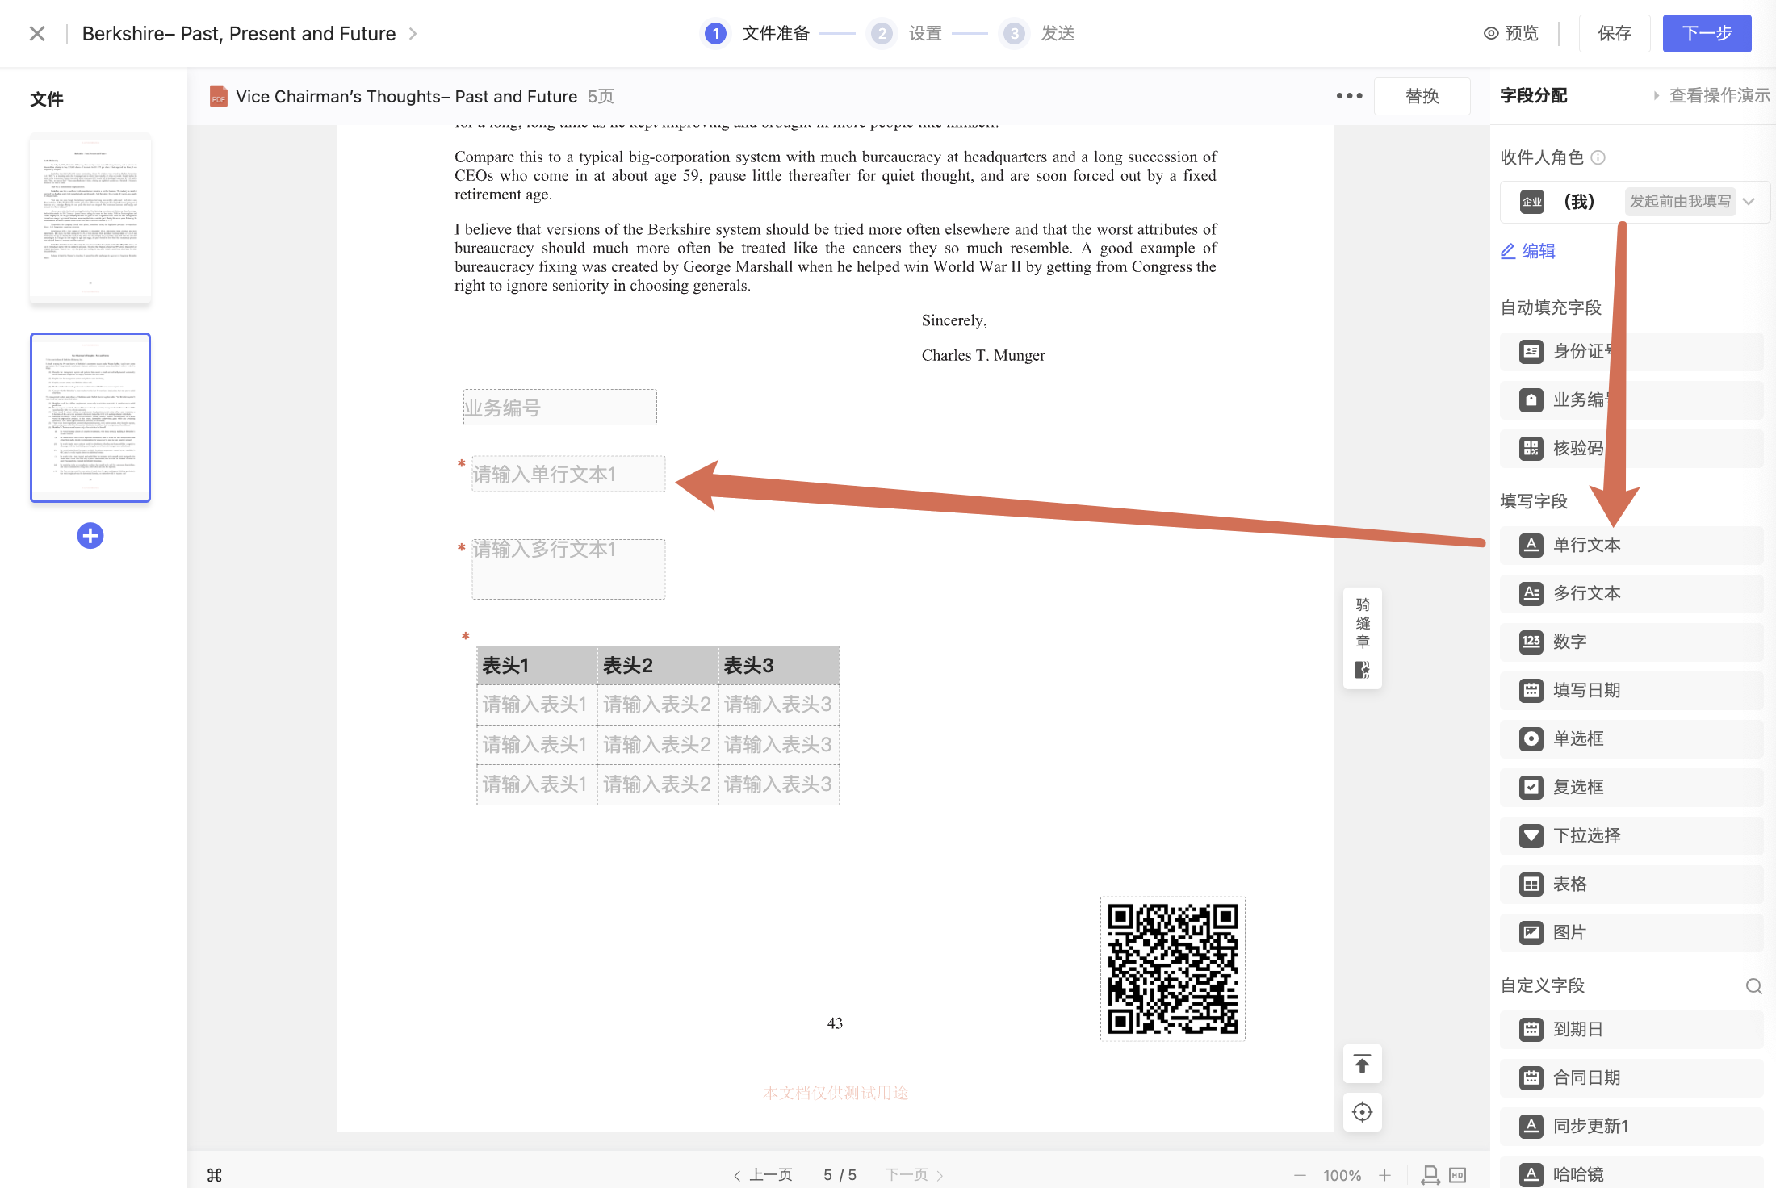Image resolution: width=1776 pixels, height=1188 pixels.
Task: Click the zoom in plus icon
Action: [1385, 1175]
